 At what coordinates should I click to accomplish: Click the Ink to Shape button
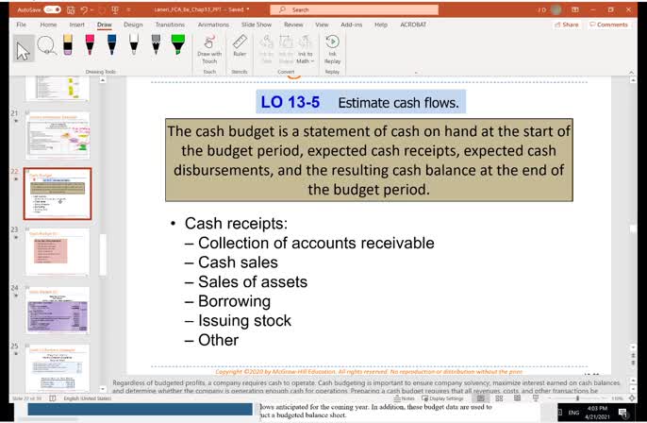286,49
